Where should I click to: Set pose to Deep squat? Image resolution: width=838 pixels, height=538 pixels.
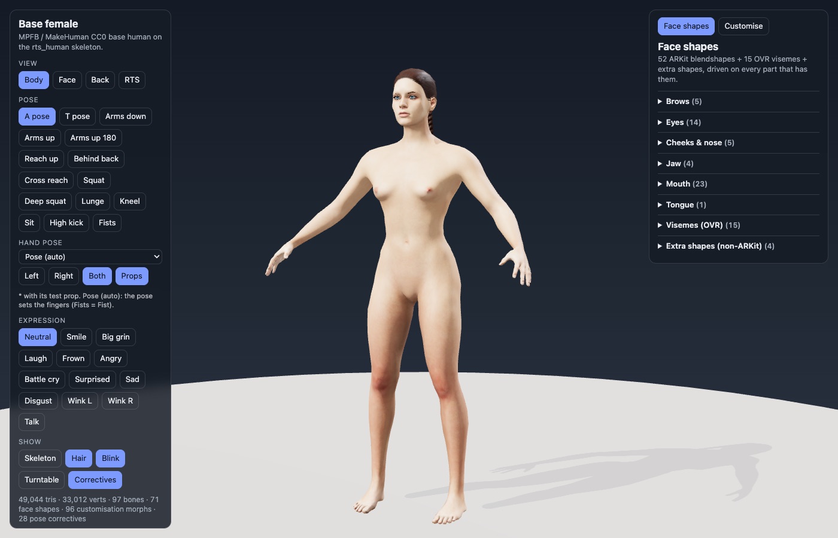pos(45,201)
